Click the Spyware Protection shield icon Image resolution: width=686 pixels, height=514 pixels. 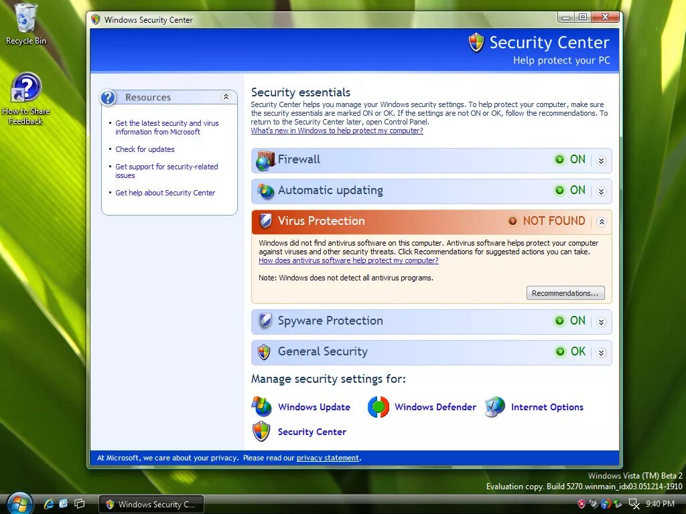click(265, 321)
